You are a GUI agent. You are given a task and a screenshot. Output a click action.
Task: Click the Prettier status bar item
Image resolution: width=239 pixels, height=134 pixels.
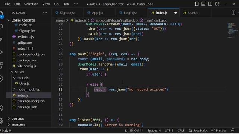click(219, 131)
